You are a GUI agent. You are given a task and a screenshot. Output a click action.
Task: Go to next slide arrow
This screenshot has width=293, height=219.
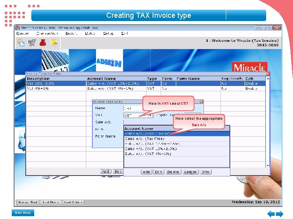point(280,214)
